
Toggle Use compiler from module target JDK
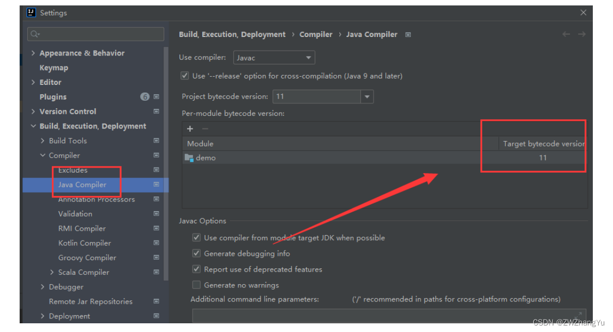coord(196,238)
